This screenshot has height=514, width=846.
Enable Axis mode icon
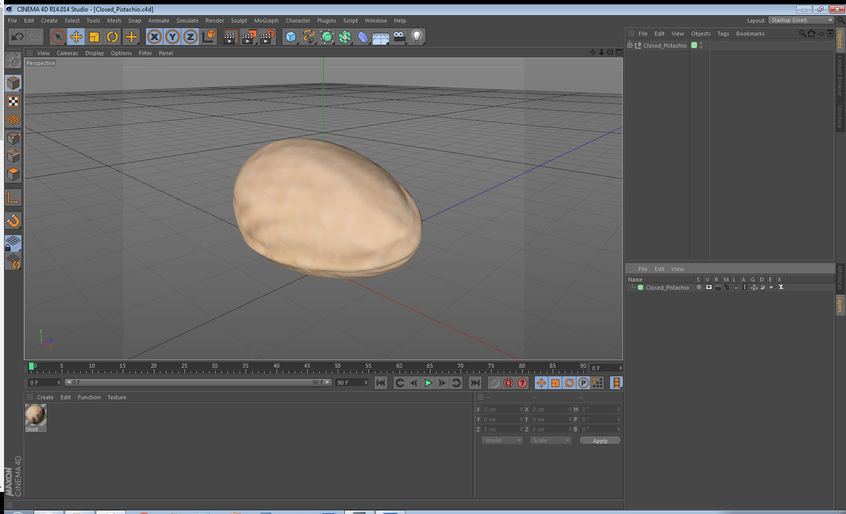[x=13, y=198]
